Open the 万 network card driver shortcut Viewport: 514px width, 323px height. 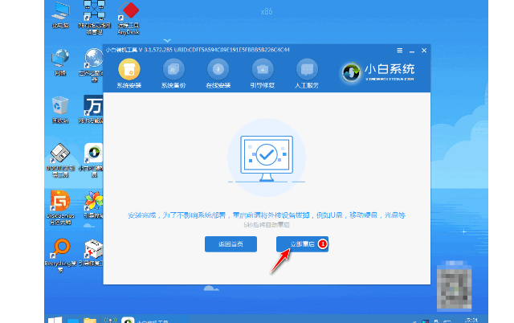coord(93,107)
